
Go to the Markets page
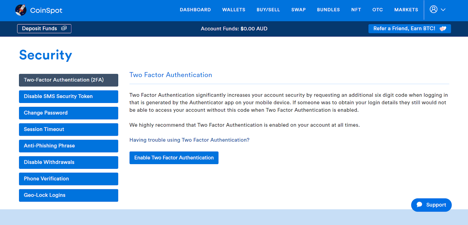(x=406, y=10)
